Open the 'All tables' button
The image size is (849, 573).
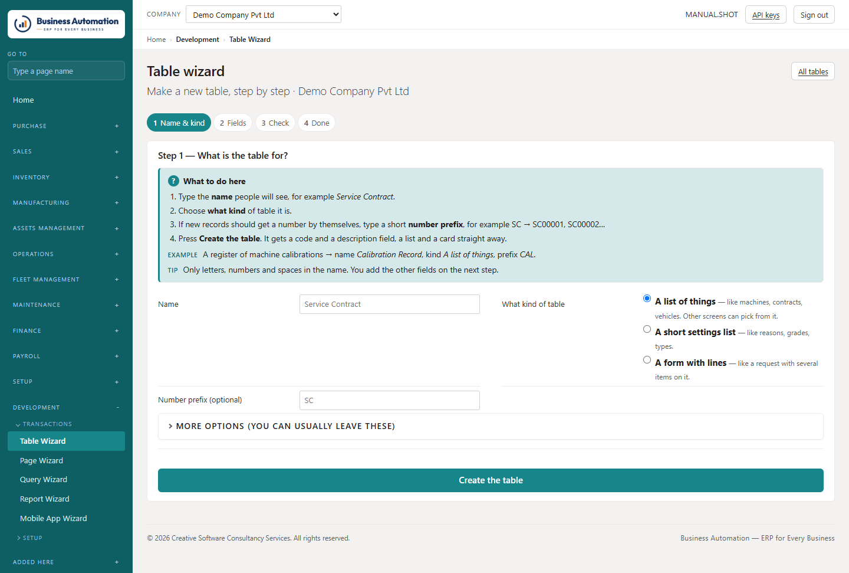coord(813,71)
